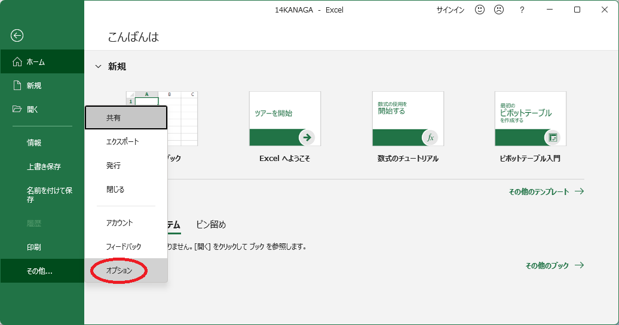Switch to the ピン留め tab

click(x=211, y=225)
